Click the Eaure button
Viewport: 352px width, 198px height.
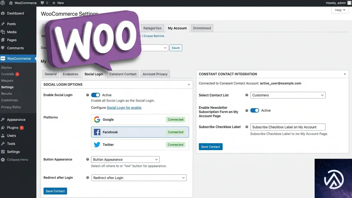(176, 48)
